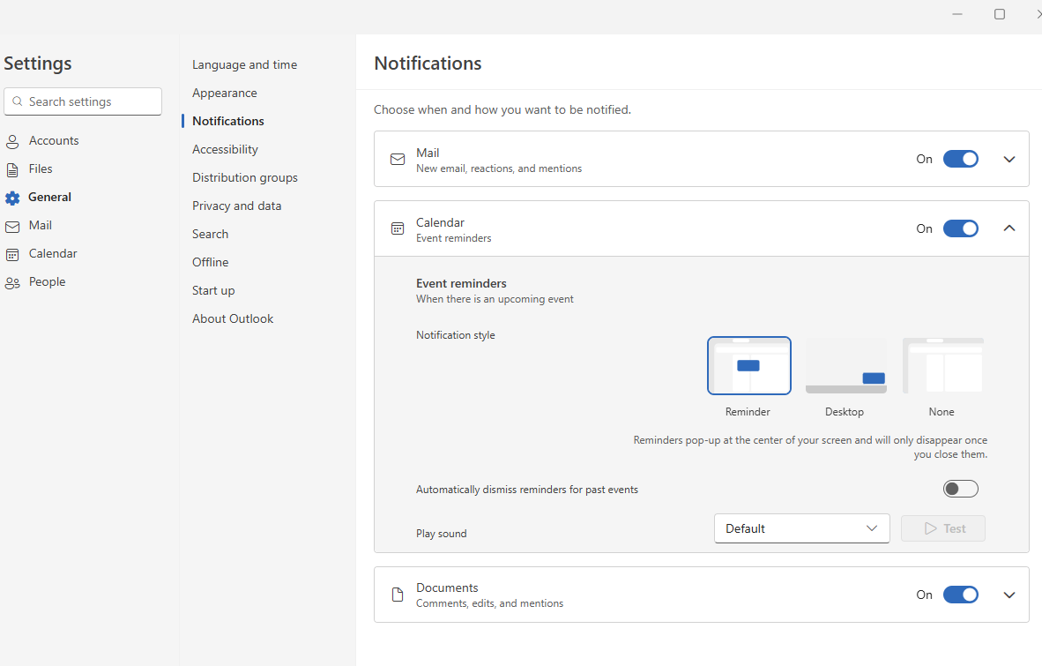
Task: Click the Mail notification envelope icon
Action: pyautogui.click(x=397, y=159)
